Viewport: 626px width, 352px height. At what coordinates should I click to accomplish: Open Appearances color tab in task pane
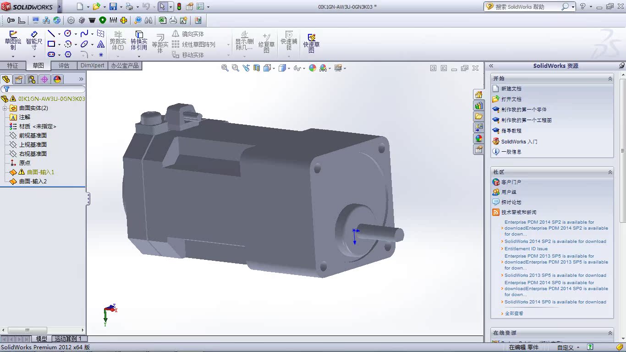pyautogui.click(x=478, y=138)
